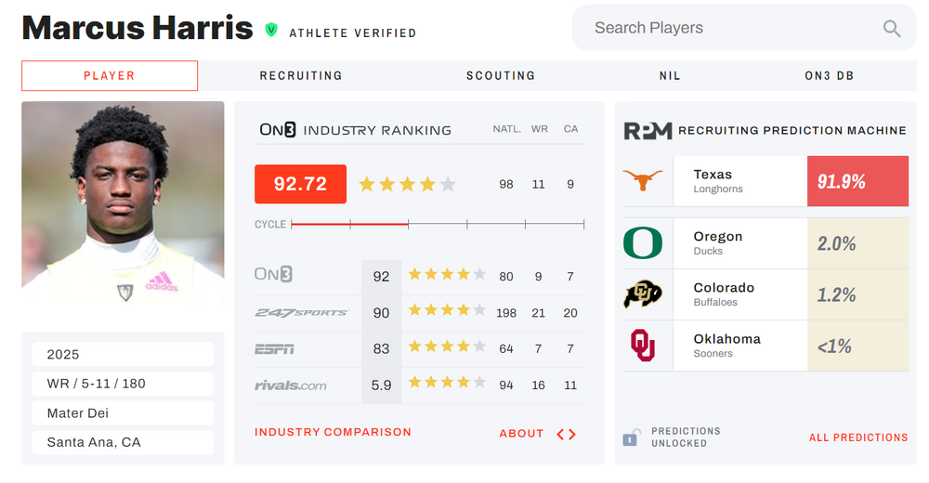This screenshot has height=483, width=929.
Task: Select the NIL tab
Action: (x=670, y=76)
